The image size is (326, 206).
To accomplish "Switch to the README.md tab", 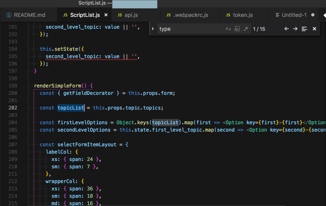I will [29, 15].
